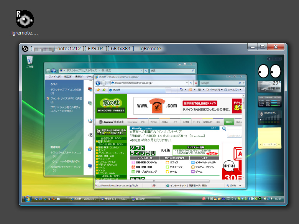Open the IE Home button dropdown
299x224 pixels.
coord(186,90)
